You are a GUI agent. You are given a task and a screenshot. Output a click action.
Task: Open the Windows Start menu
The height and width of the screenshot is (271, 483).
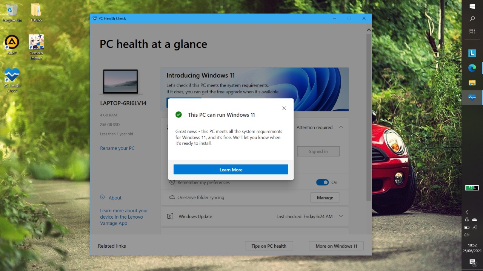click(472, 6)
